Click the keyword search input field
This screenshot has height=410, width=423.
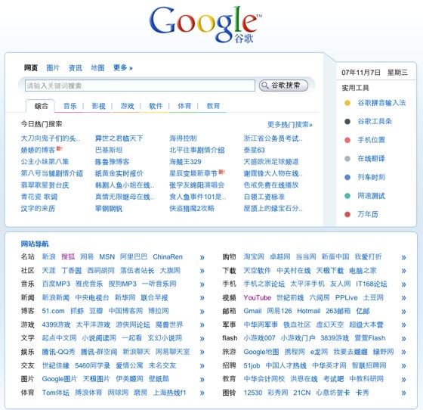[140, 85]
